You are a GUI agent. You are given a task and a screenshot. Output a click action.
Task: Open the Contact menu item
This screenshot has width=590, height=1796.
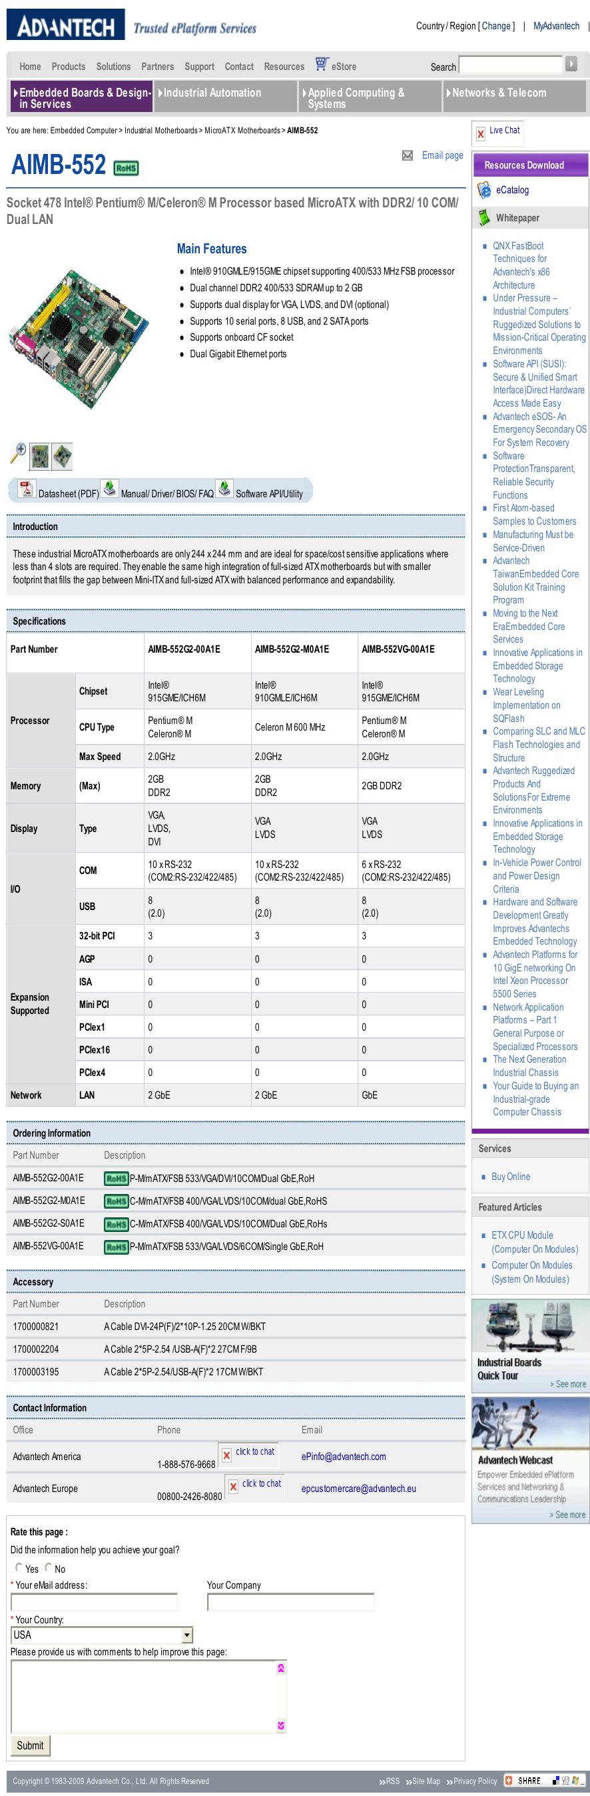[239, 66]
